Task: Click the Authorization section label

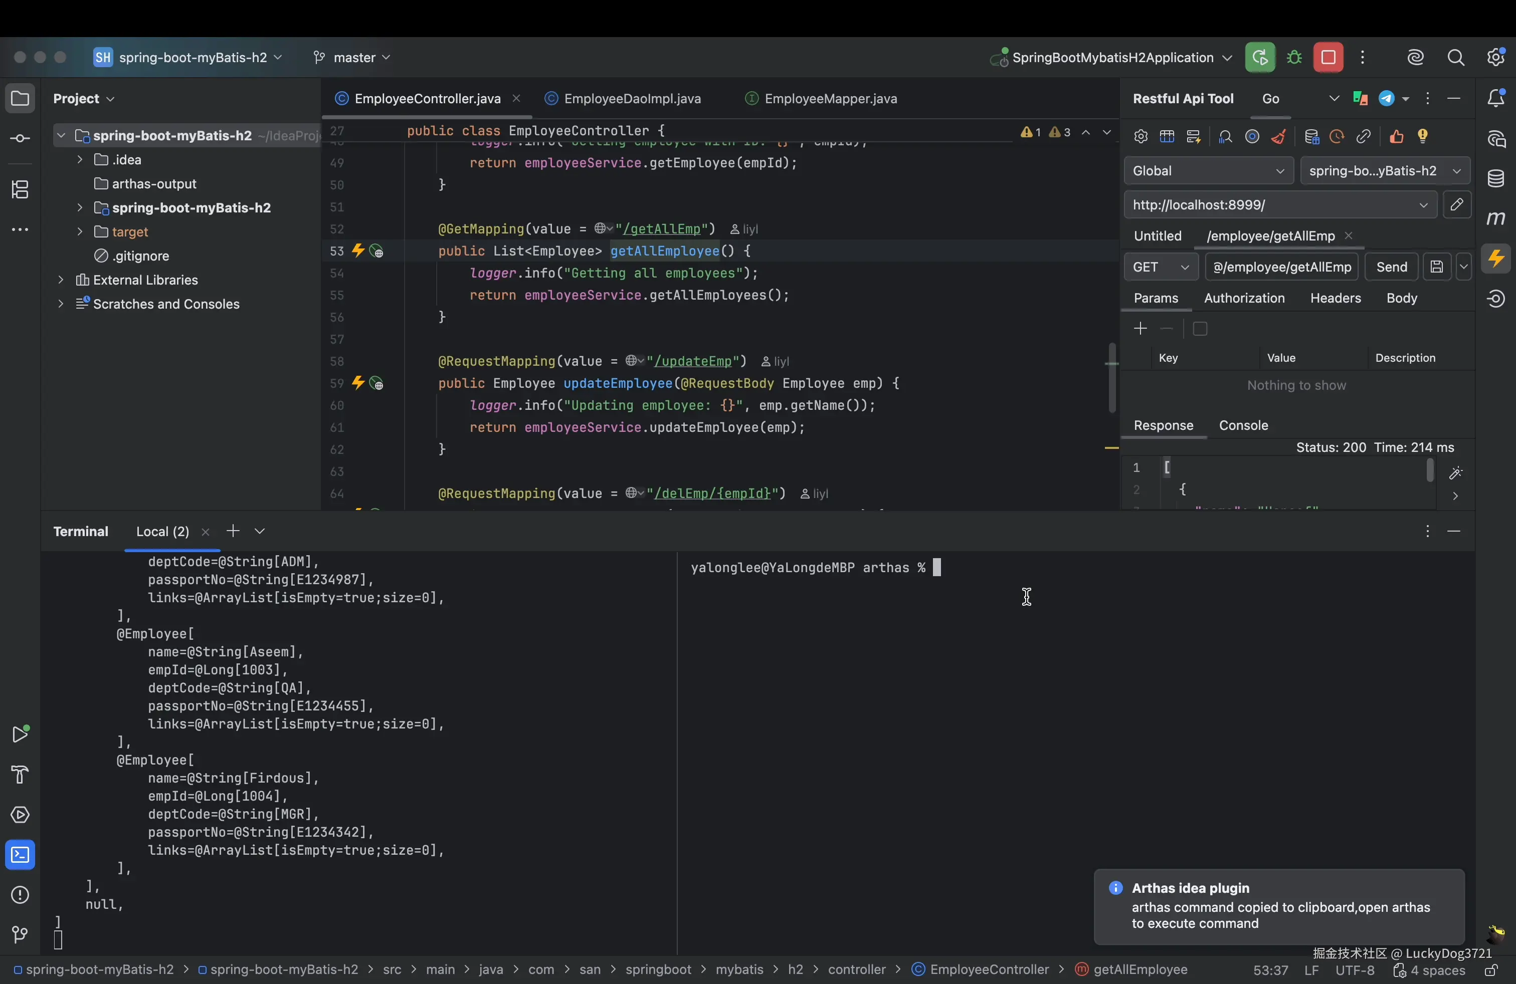Action: 1243,298
